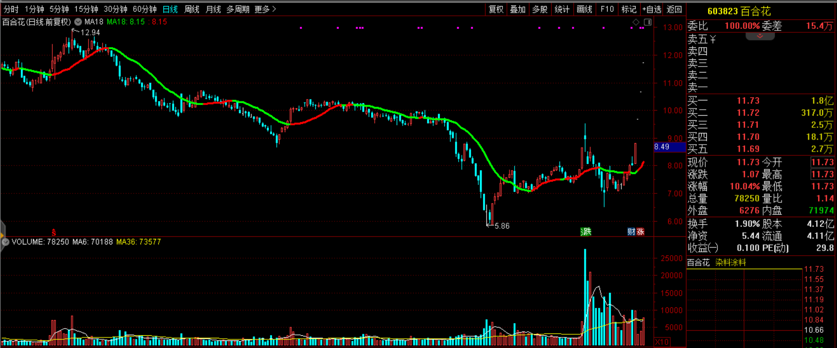The width and height of the screenshot is (837, 348).
Task: Click the 卖三 ask row label
Action: [698, 63]
